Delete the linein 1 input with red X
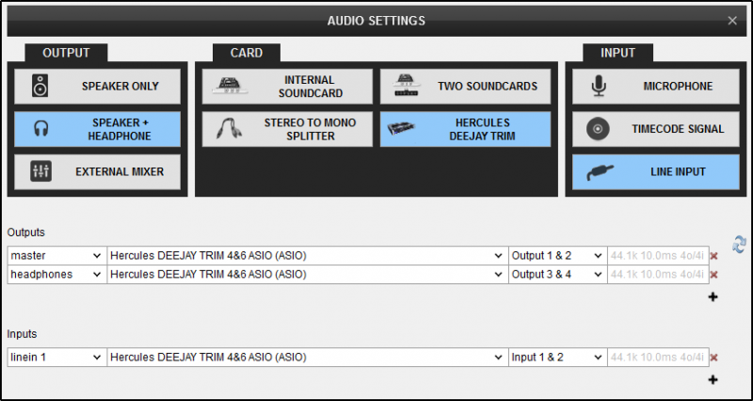Viewport: 753px width, 401px height. 713,358
